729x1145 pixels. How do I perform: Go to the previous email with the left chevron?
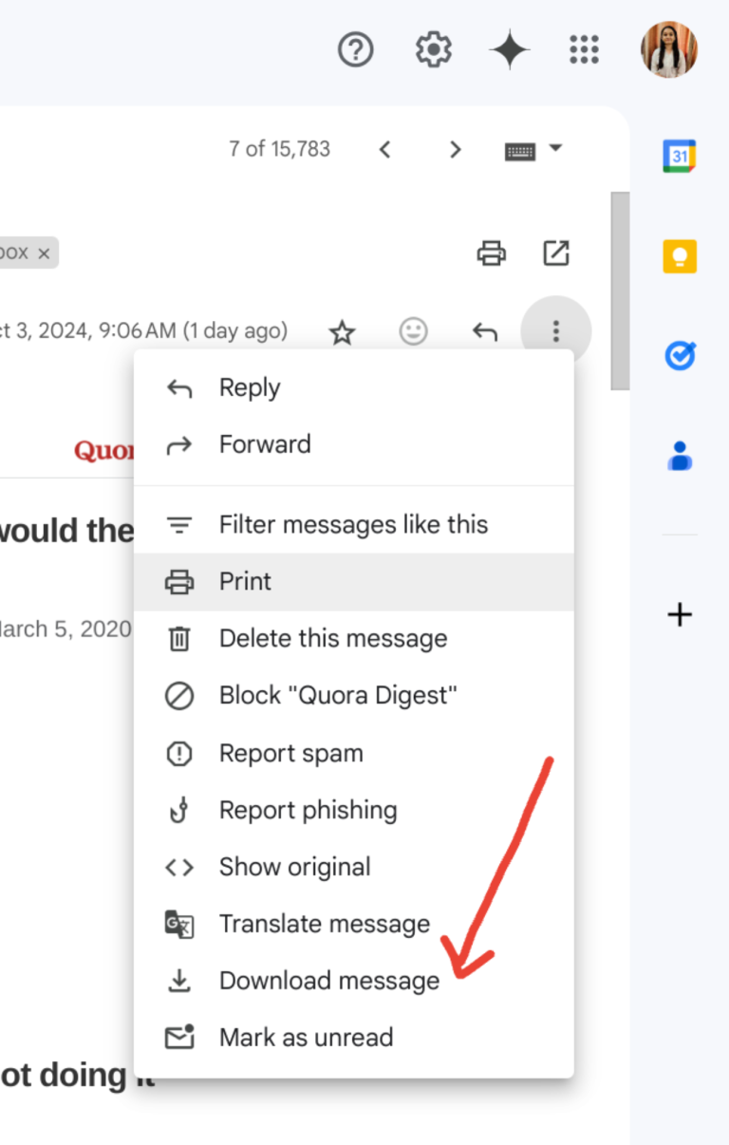(x=385, y=149)
